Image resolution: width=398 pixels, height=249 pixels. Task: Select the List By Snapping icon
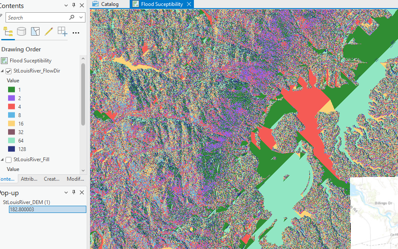coord(62,31)
